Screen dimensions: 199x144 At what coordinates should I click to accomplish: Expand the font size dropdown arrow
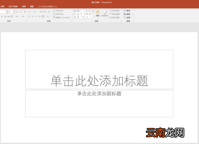pyautogui.click(x=14, y=12)
